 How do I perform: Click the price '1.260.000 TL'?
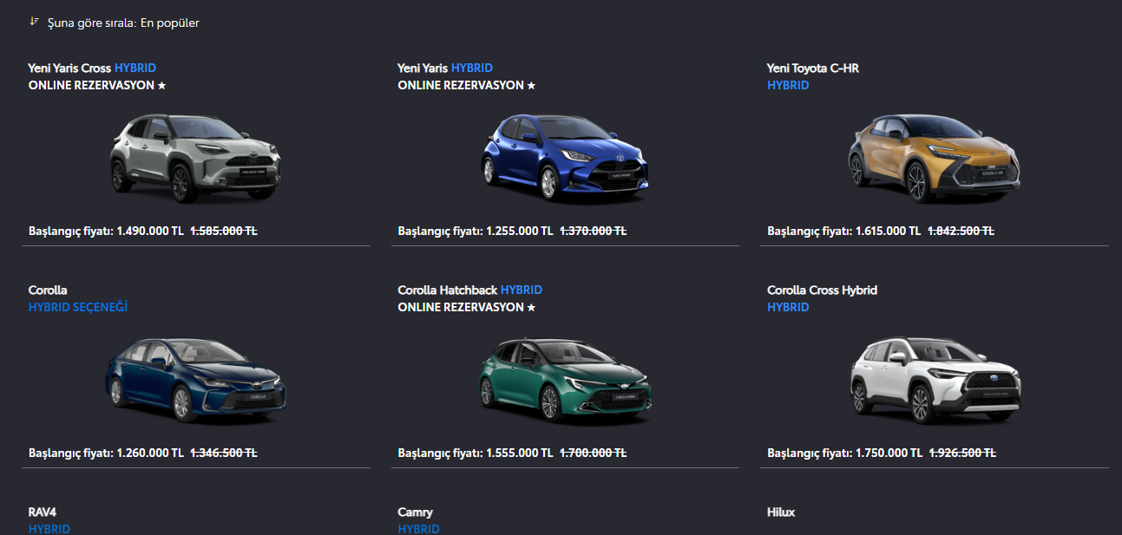(150, 453)
